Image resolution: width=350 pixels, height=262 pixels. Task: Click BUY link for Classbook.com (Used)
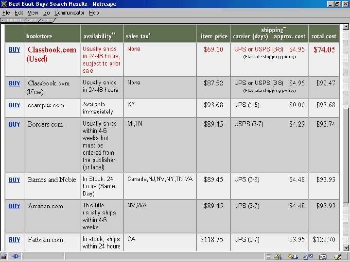coord(14,49)
